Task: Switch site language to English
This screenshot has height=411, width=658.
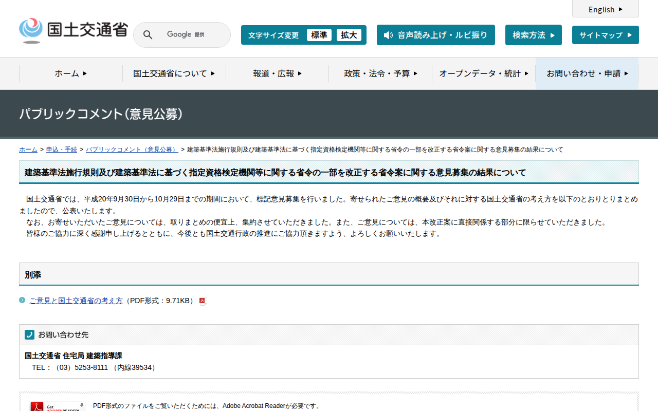Action: 605,9
